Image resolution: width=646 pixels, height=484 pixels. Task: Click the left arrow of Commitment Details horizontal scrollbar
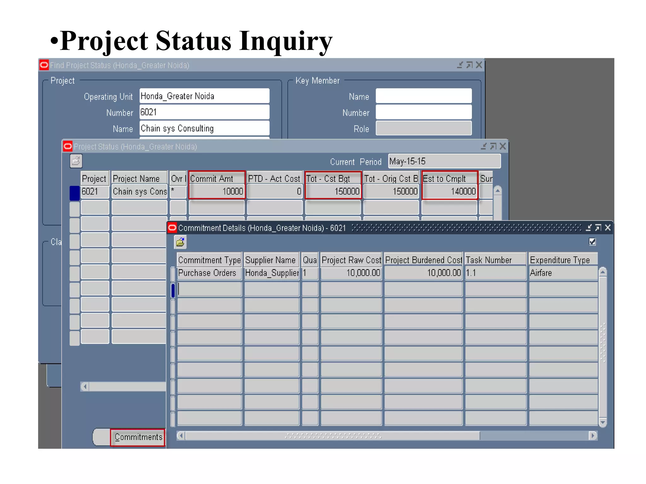click(x=181, y=435)
